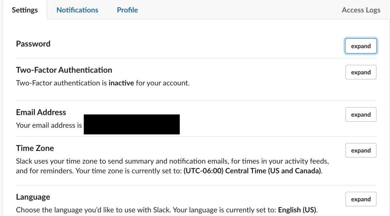
Task: Expand the Password section
Action: click(x=361, y=46)
